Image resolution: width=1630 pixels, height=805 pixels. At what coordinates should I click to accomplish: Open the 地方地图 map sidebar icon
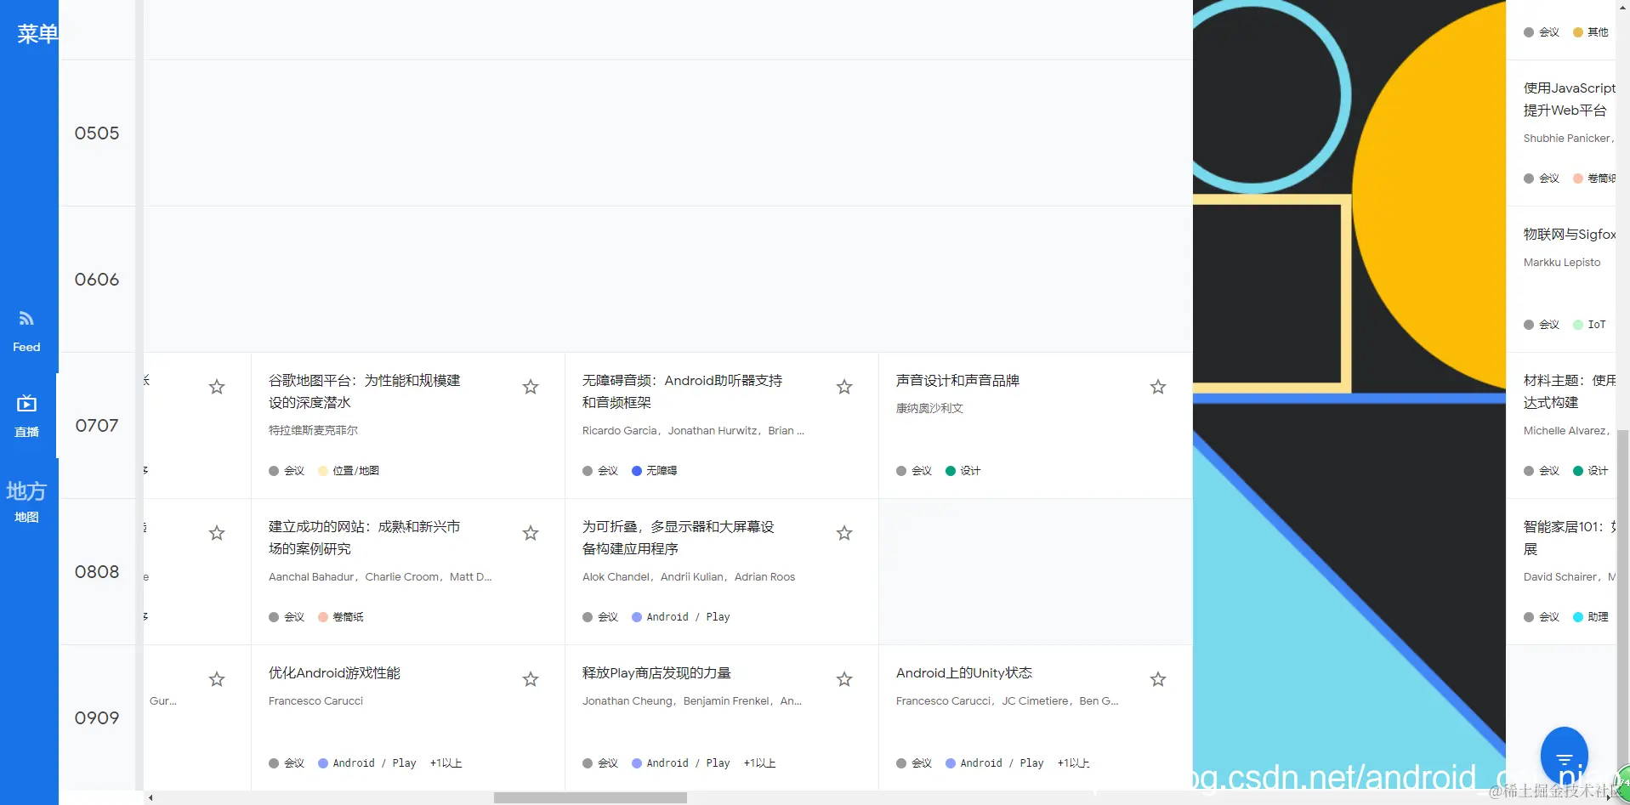26,502
